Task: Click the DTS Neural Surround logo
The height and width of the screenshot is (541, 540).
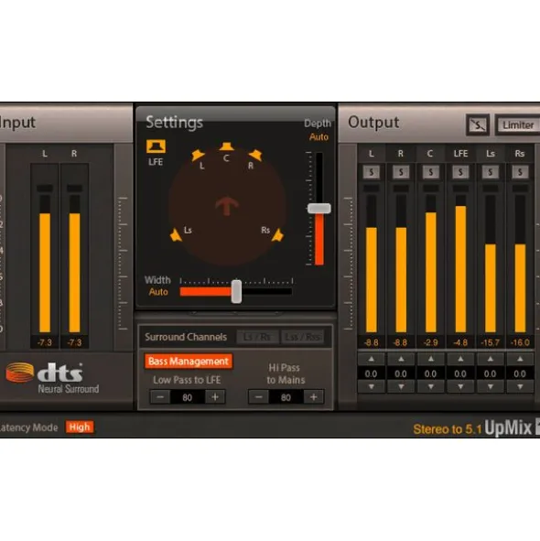Action: (x=52, y=378)
